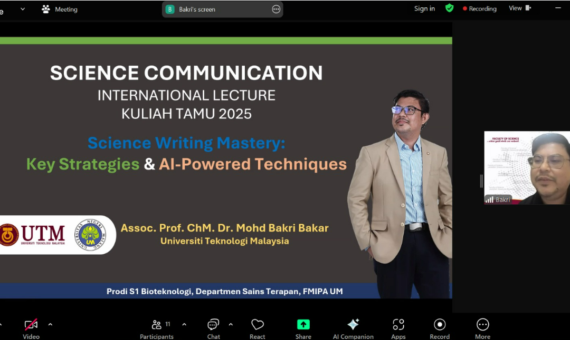The width and height of the screenshot is (570, 340).
Task: Click the Universitas Negeri Malang logo on the slide
Action: pyautogui.click(x=90, y=235)
